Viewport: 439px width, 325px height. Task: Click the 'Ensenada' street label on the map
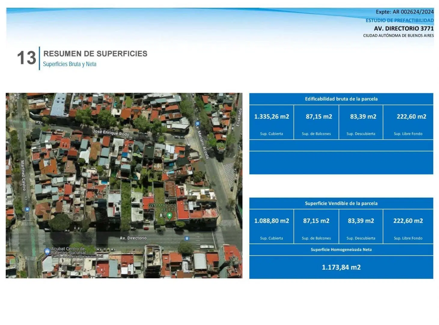[239, 117]
